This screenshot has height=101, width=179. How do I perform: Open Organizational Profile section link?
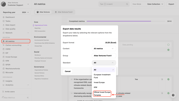tap(41, 25)
